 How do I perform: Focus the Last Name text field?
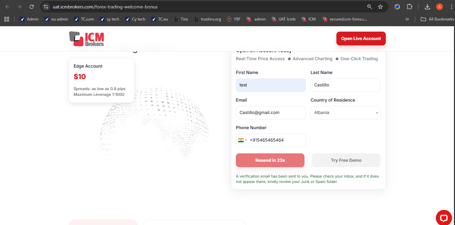point(345,85)
